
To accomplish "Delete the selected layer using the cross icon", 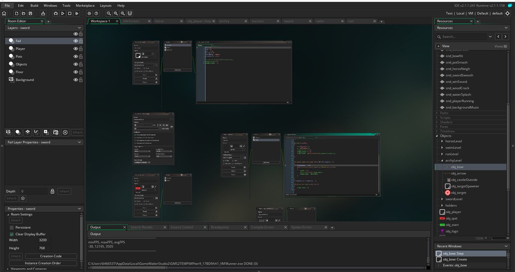I will coord(65,132).
